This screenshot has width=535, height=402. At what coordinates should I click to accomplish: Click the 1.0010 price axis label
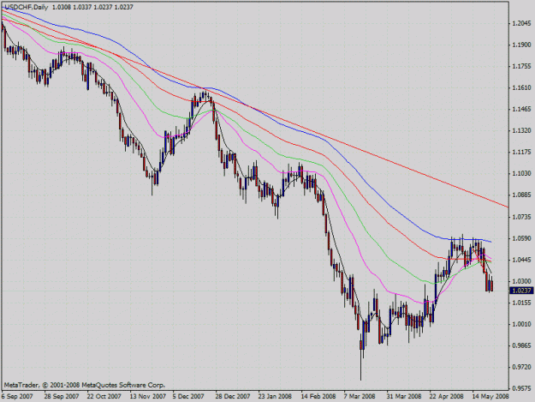pyautogui.click(x=521, y=324)
